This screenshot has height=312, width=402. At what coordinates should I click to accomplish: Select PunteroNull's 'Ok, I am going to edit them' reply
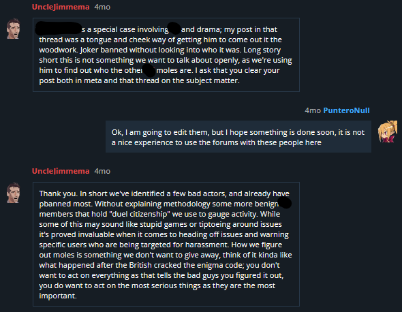point(238,137)
